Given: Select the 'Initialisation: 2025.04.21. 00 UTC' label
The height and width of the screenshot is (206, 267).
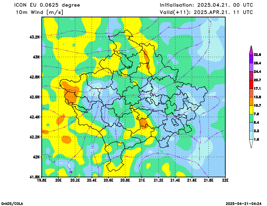Looking at the screenshot, I should (x=206, y=5).
